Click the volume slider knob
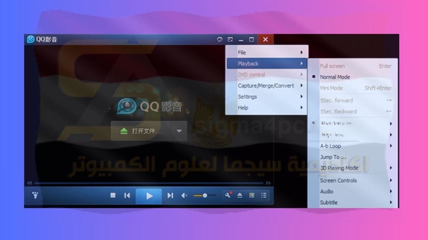428x240 pixels. [x=205, y=196]
